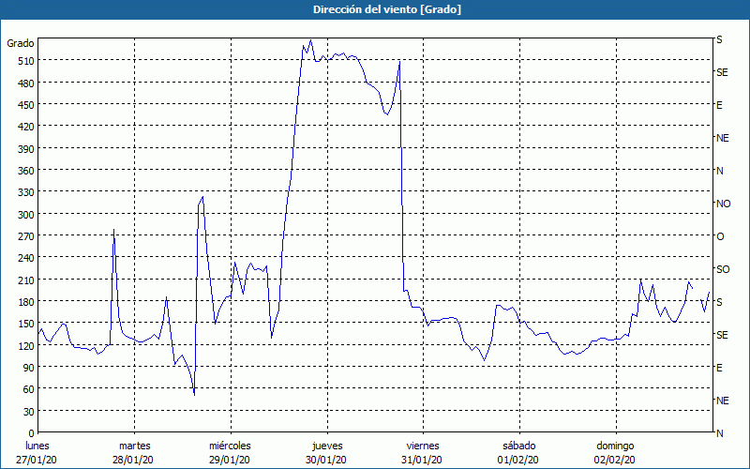Click the 0 origin label on the degree axis

[x=31, y=433]
